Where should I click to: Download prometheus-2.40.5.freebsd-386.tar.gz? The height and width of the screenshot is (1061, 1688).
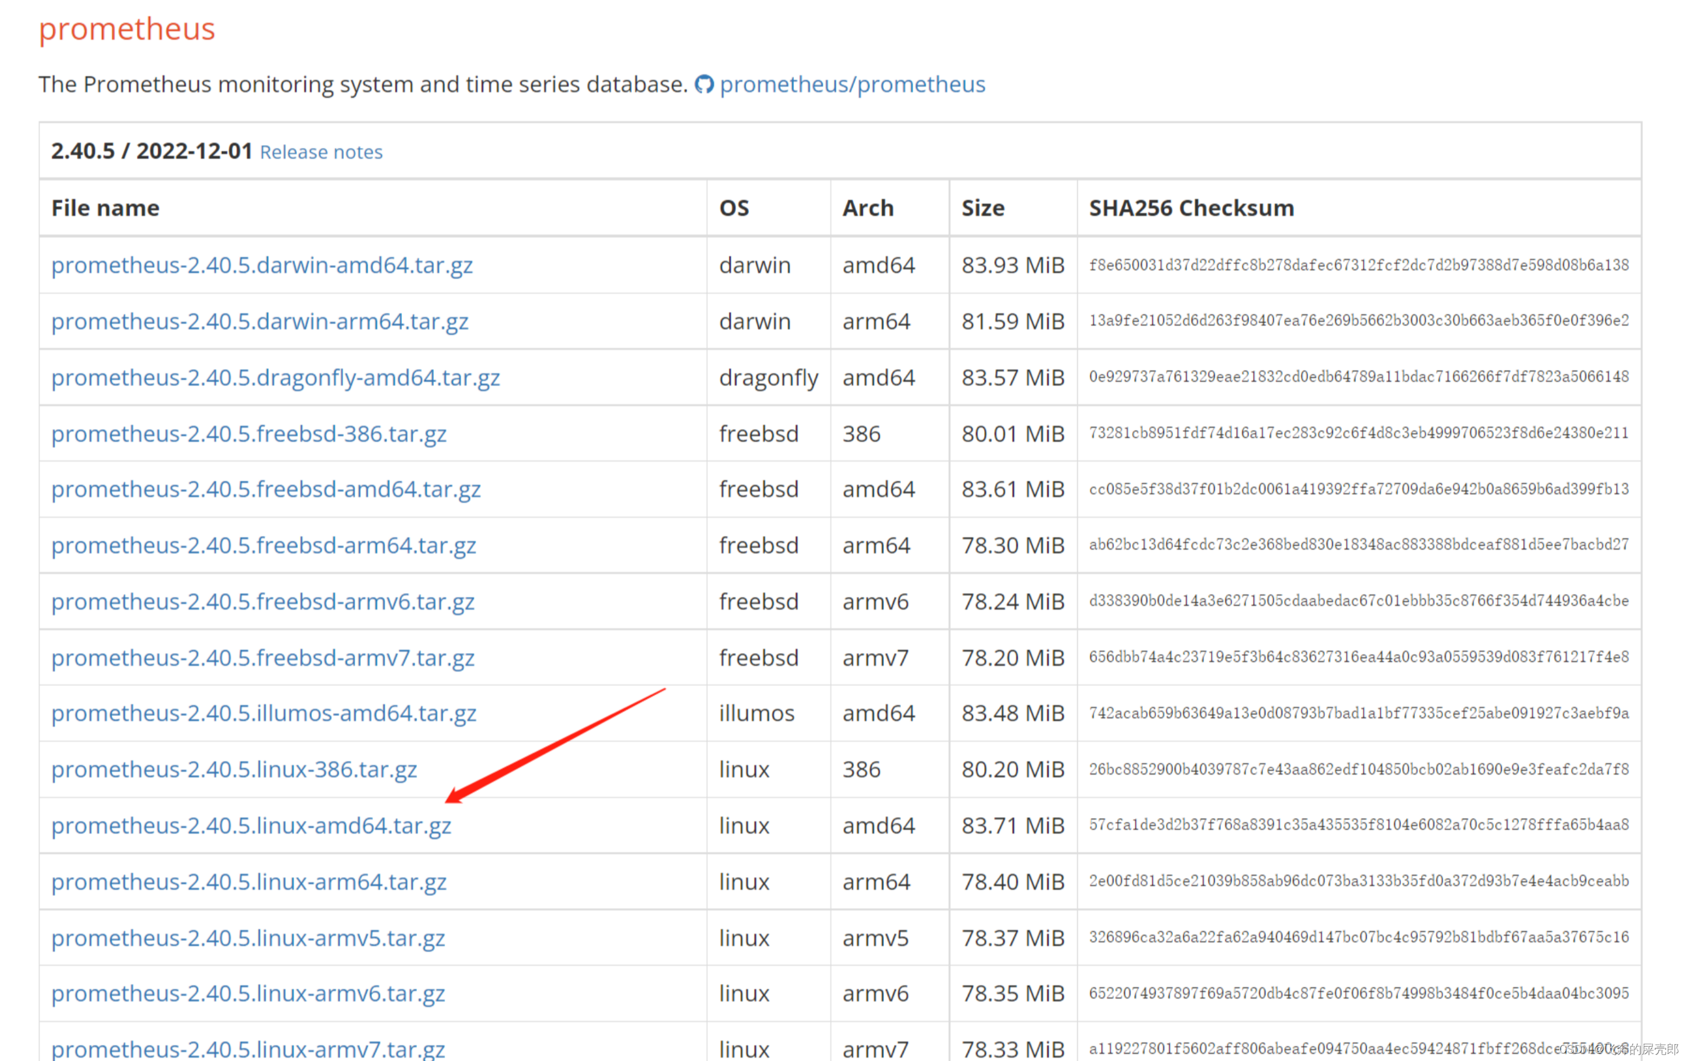point(248,433)
